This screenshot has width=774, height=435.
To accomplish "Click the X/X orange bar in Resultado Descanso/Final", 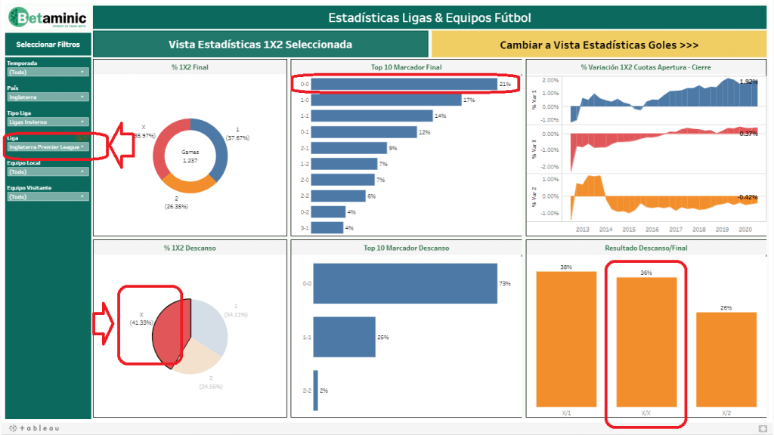I will pyautogui.click(x=646, y=341).
